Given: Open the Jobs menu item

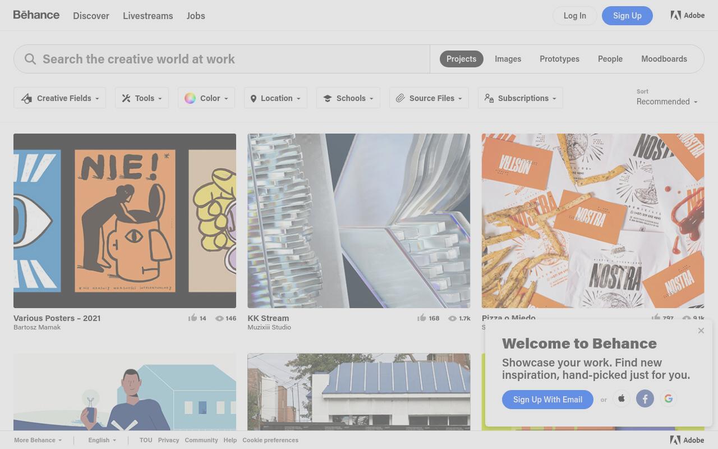Looking at the screenshot, I should 196,16.
